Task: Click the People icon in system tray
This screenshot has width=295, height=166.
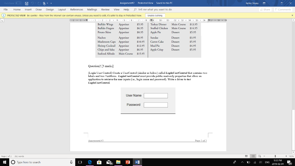Action: pyautogui.click(x=235, y=162)
